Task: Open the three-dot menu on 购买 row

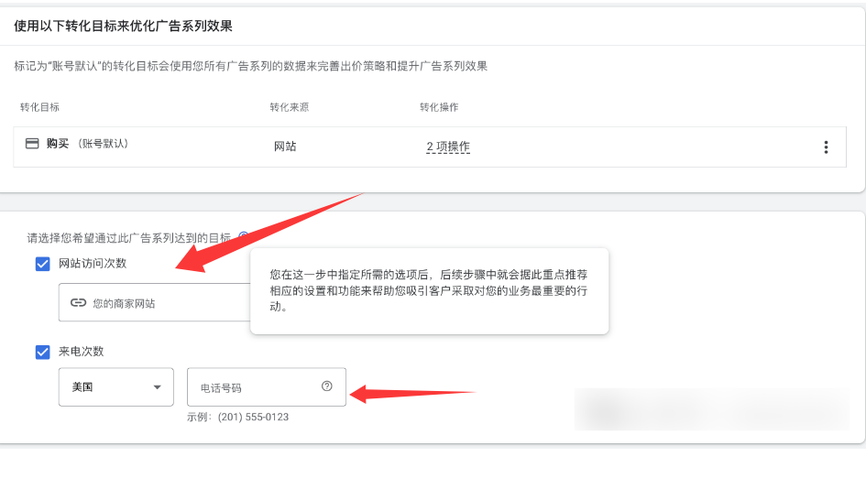Action: click(826, 147)
